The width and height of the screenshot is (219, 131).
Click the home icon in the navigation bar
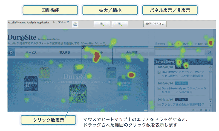point(11,53)
